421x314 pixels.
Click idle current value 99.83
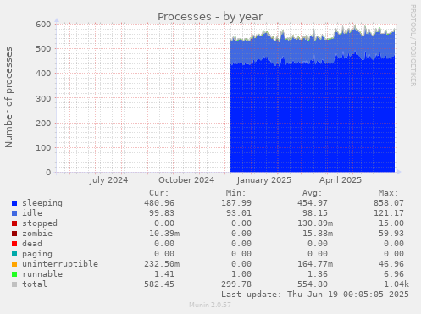coord(162,213)
